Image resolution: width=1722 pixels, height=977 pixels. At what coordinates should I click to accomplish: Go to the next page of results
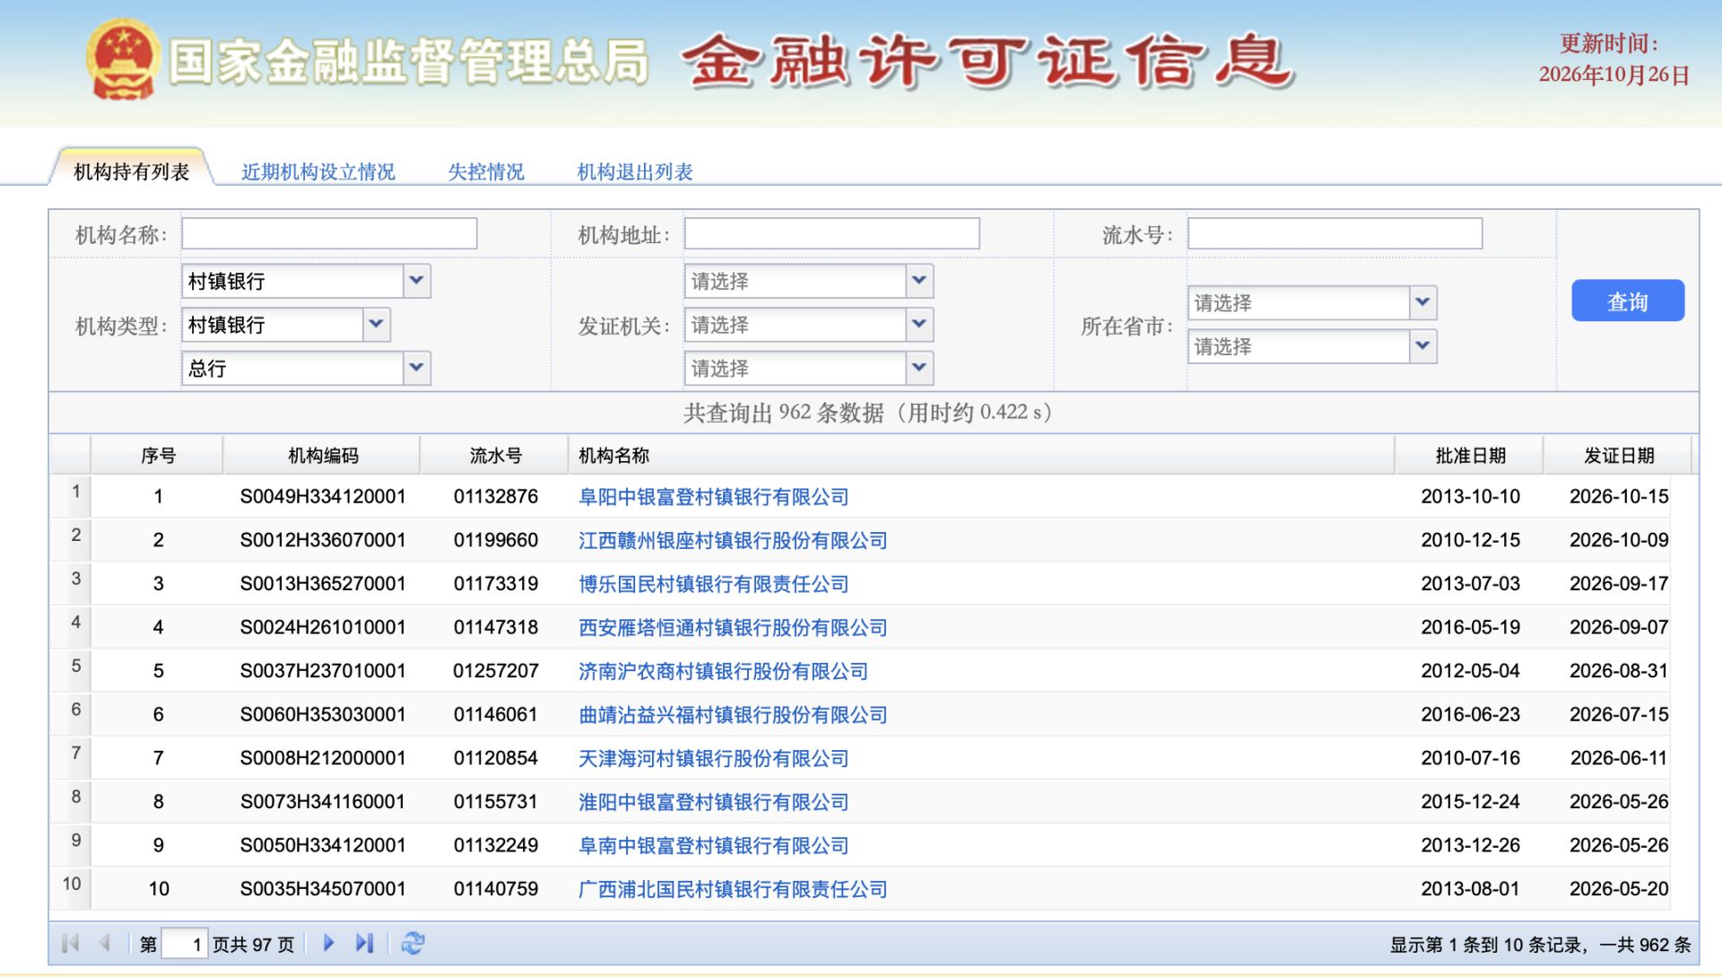click(x=328, y=943)
